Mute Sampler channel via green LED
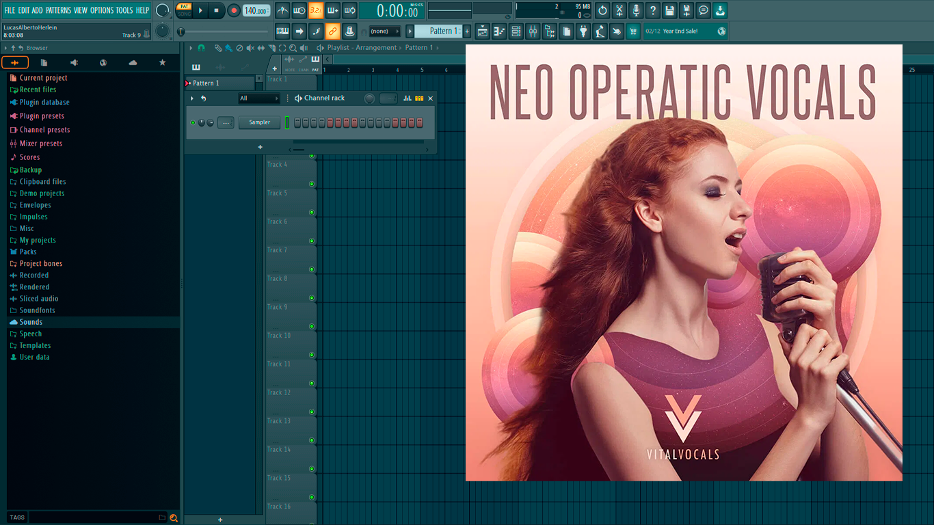Screen dimensions: 934x525 tap(193, 122)
